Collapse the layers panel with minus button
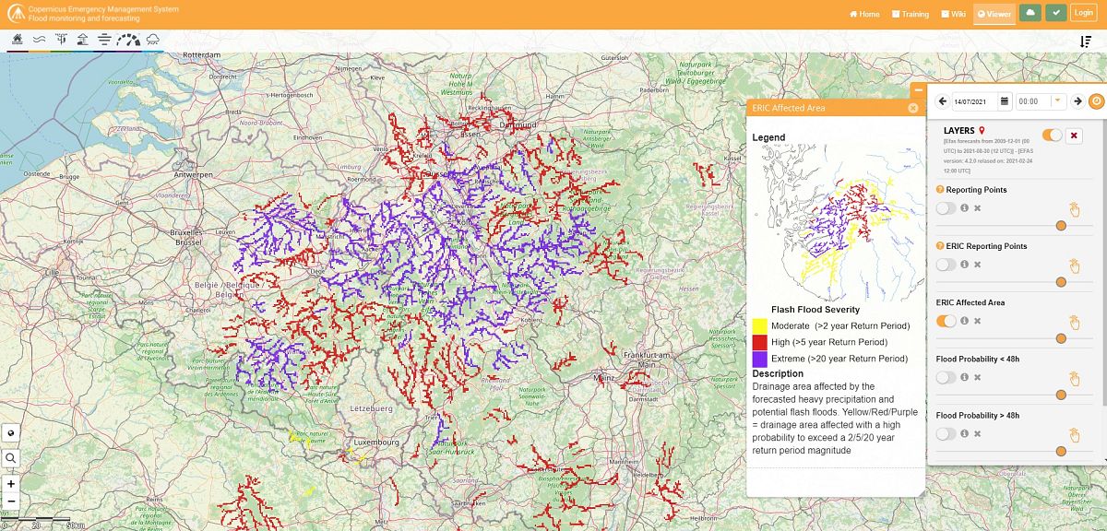 [918, 90]
